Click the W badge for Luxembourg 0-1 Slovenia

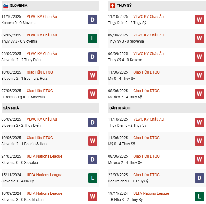click(92, 94)
